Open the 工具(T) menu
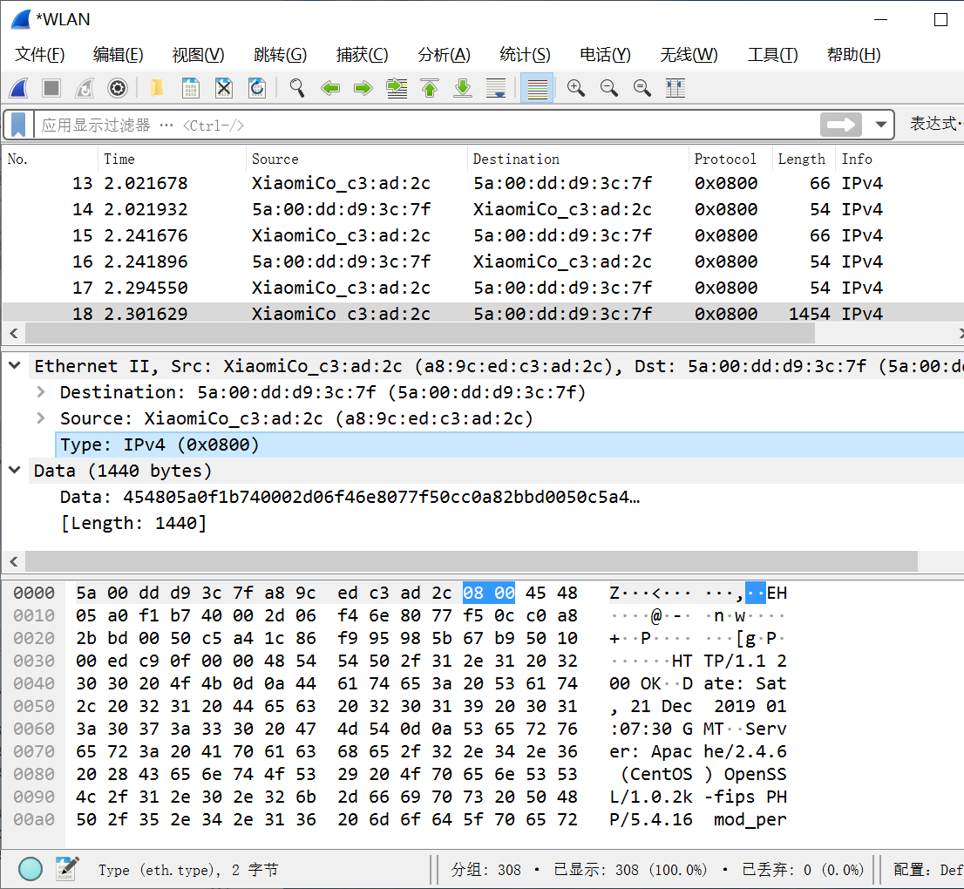This screenshot has height=889, width=964. coord(772,55)
